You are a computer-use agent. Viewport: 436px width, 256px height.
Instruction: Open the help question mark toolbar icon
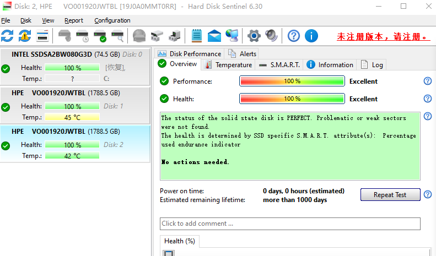coord(294,36)
